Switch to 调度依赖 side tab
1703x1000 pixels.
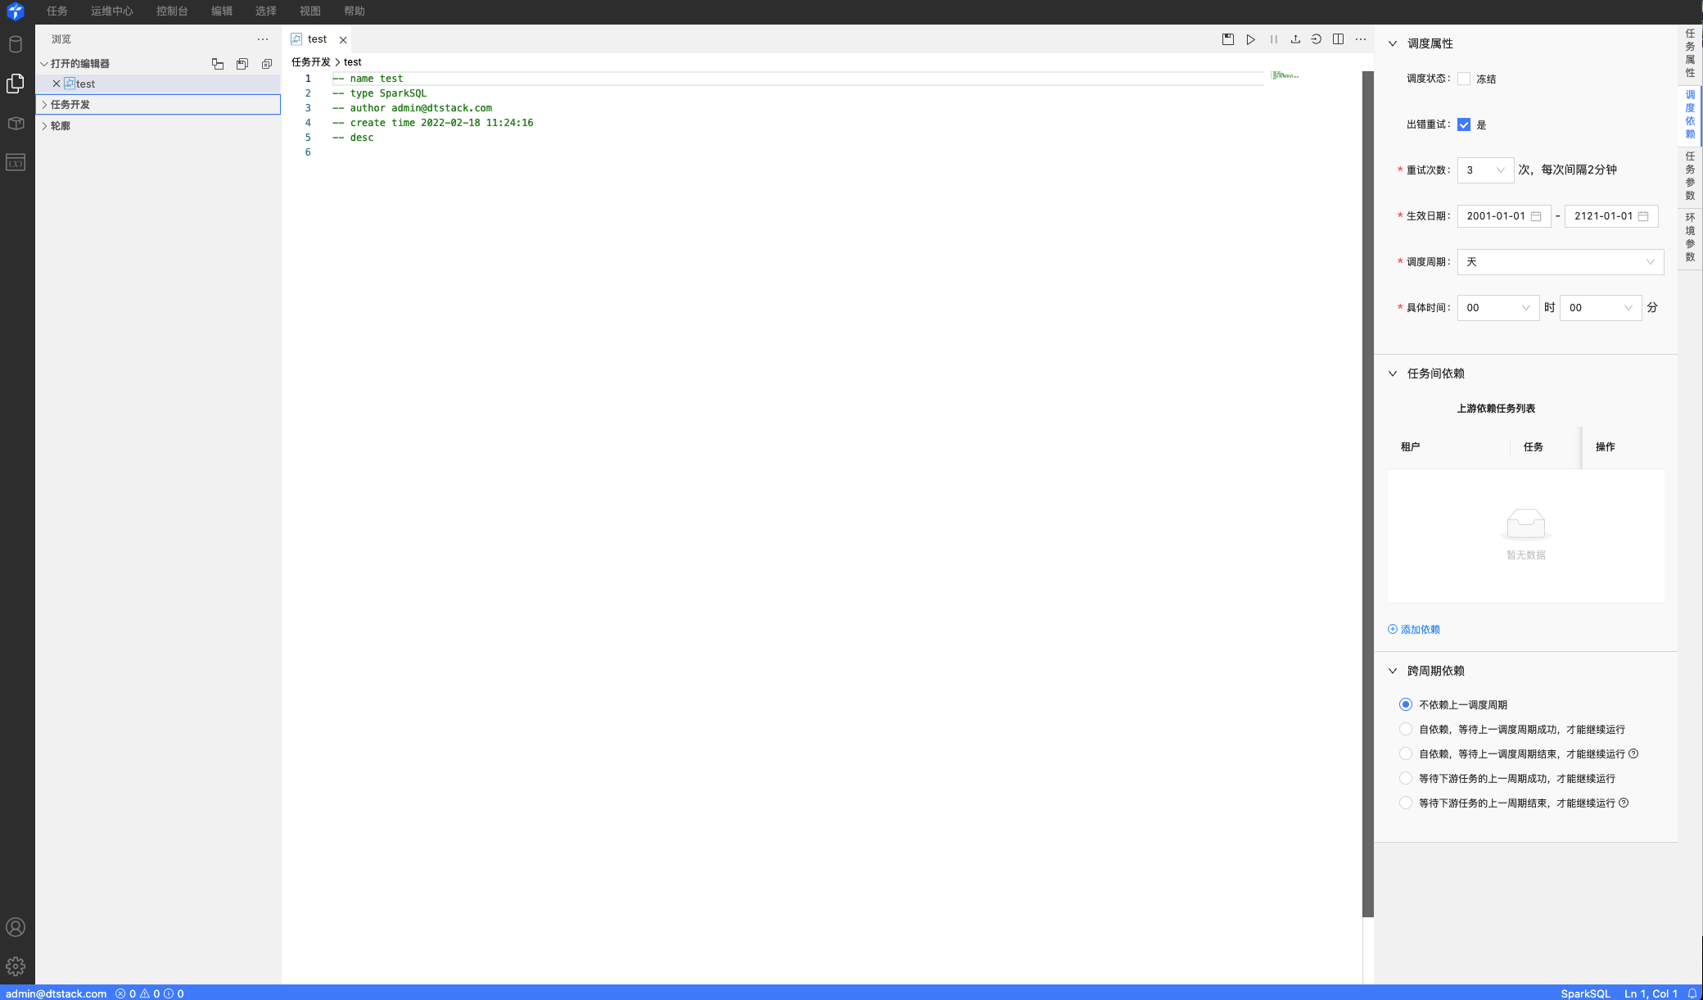(1690, 115)
